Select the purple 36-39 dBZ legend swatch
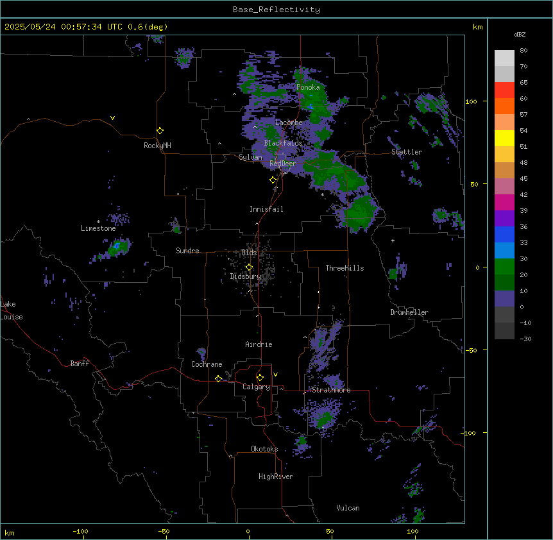The image size is (553, 540). [x=504, y=219]
